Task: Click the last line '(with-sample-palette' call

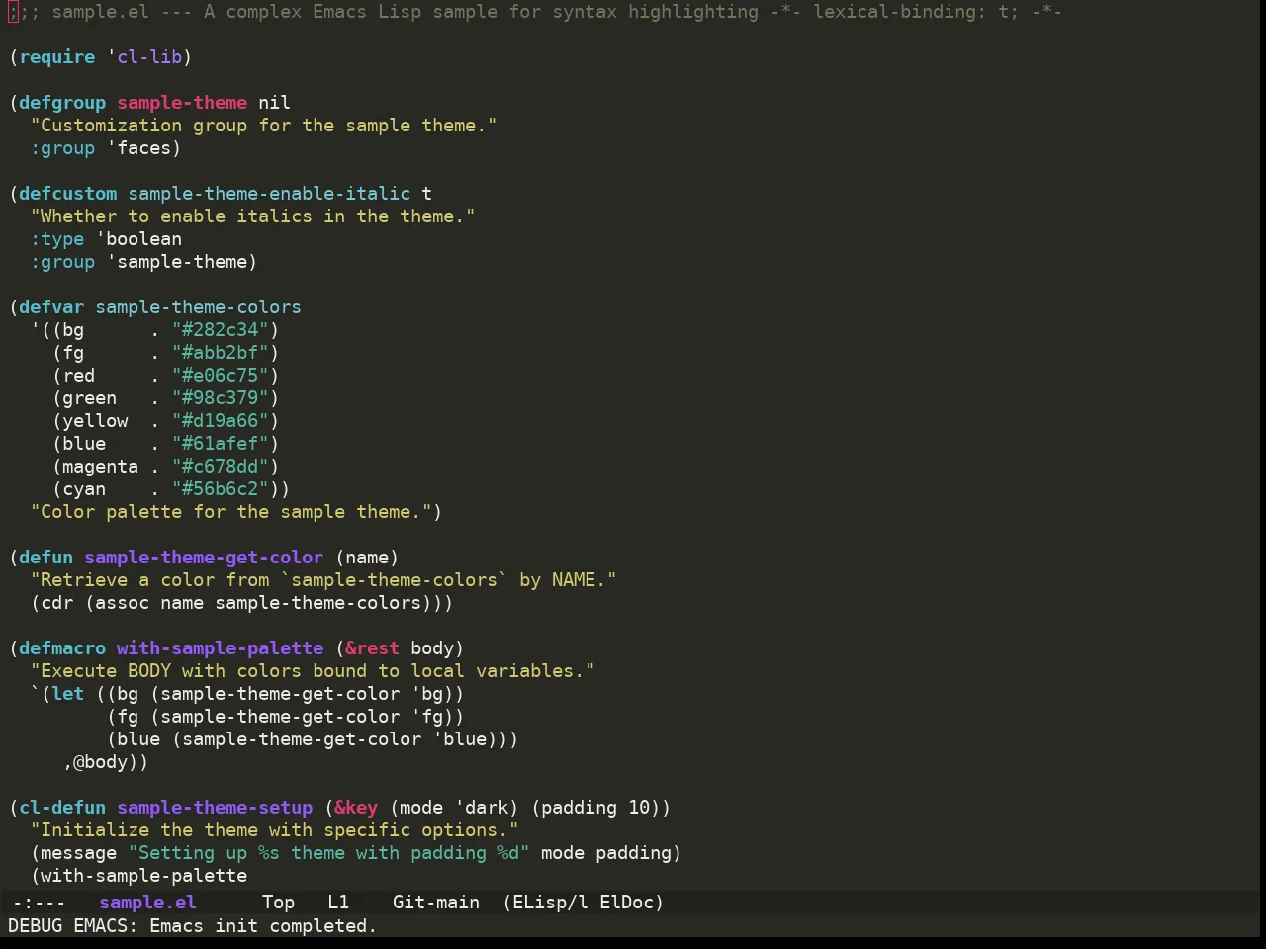Action: coord(138,876)
